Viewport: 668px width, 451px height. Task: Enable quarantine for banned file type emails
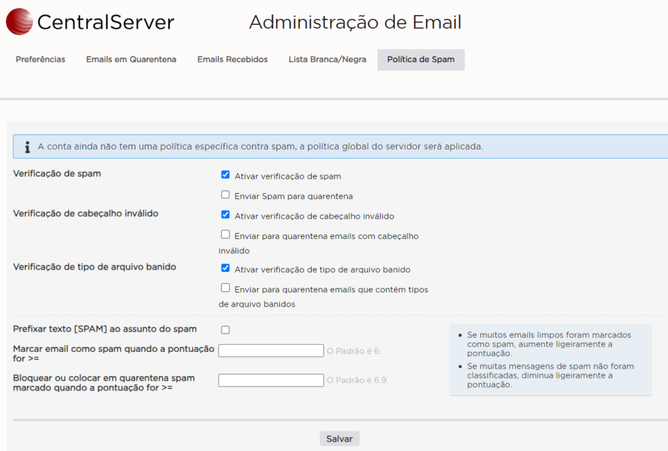point(226,287)
